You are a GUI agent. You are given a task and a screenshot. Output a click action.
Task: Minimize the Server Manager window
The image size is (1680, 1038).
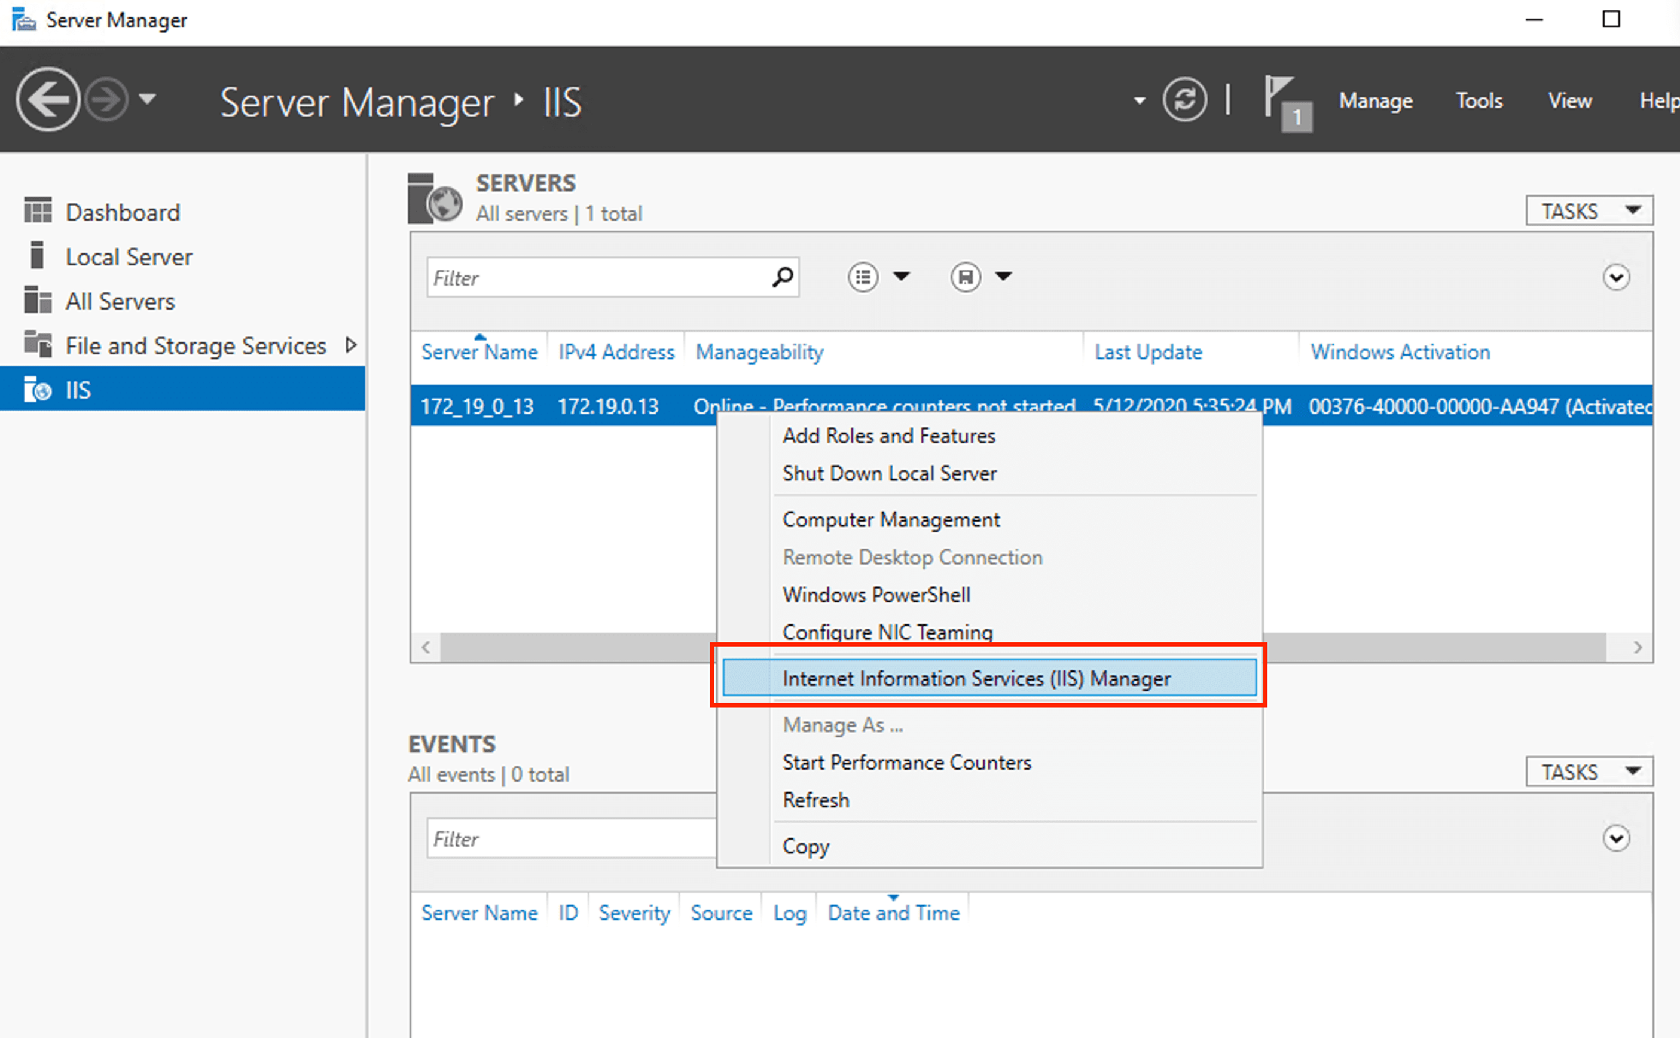coord(1534,20)
